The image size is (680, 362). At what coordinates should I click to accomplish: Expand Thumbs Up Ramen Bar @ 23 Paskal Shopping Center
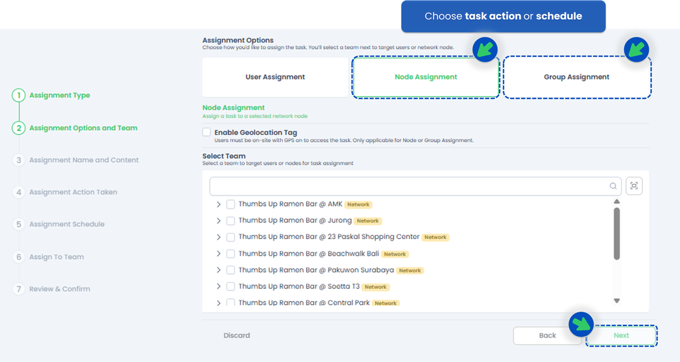[218, 237]
